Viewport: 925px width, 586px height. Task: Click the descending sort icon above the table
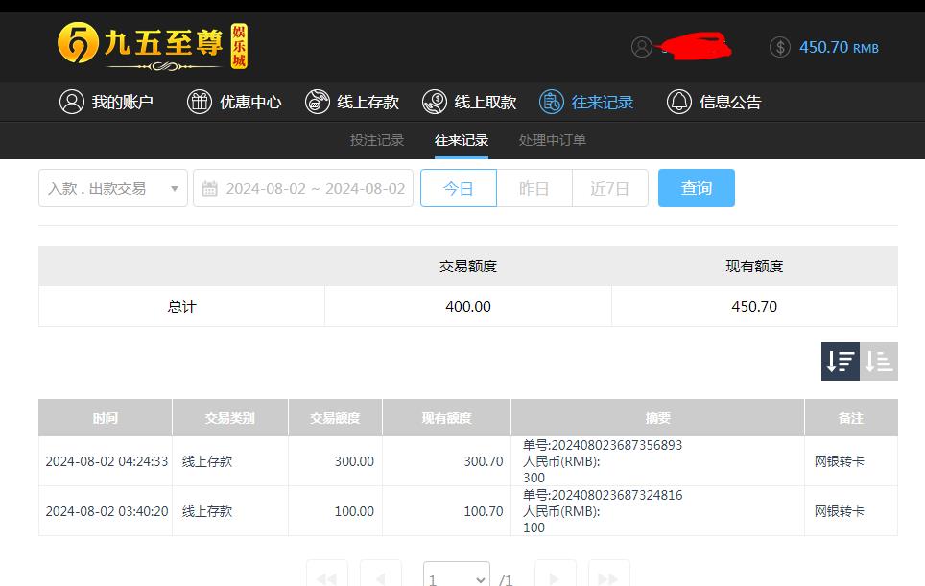tap(840, 362)
